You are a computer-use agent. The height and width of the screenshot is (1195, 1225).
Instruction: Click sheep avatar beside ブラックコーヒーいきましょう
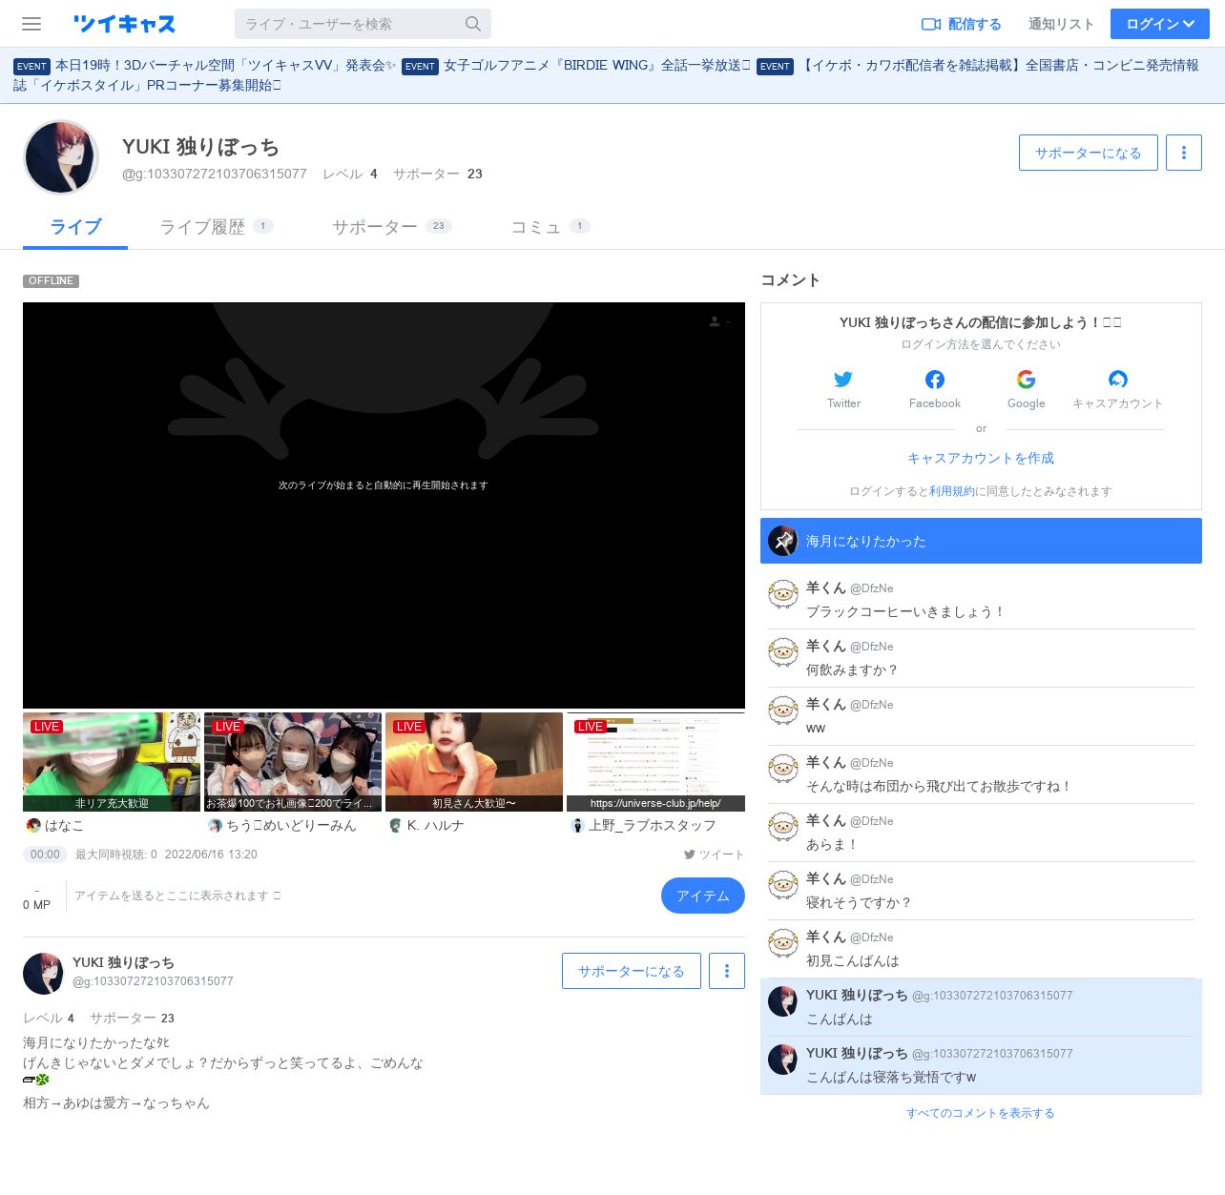783,595
